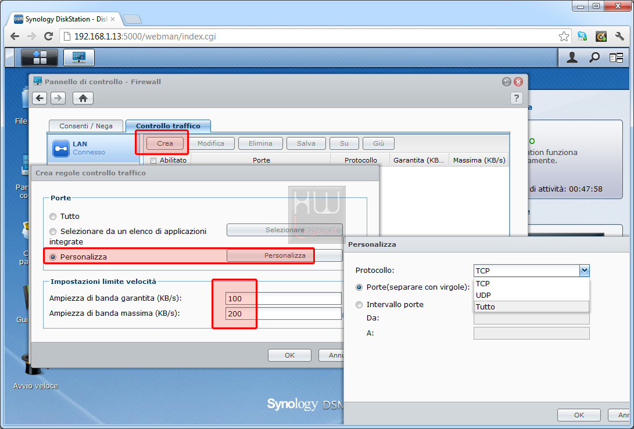Viewport: 634px width, 429px height.
Task: Reload the browser page
Action: [x=48, y=37]
